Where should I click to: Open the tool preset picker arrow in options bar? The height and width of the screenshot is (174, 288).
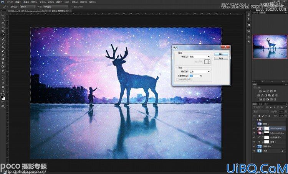(8, 7)
